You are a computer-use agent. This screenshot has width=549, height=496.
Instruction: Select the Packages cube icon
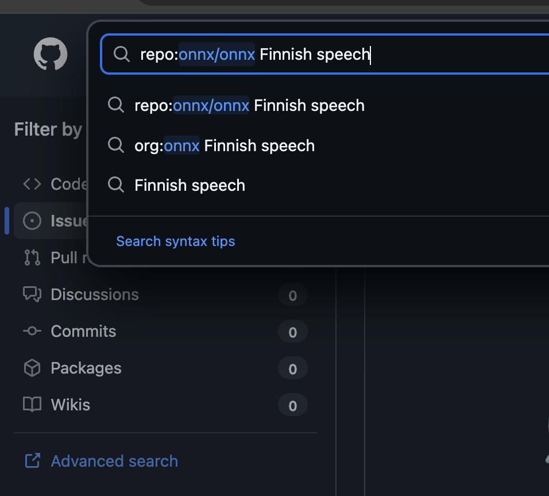[32, 368]
